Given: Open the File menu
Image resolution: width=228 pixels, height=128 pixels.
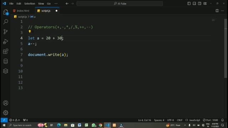Looking at the screenshot, I should coord(11,4).
